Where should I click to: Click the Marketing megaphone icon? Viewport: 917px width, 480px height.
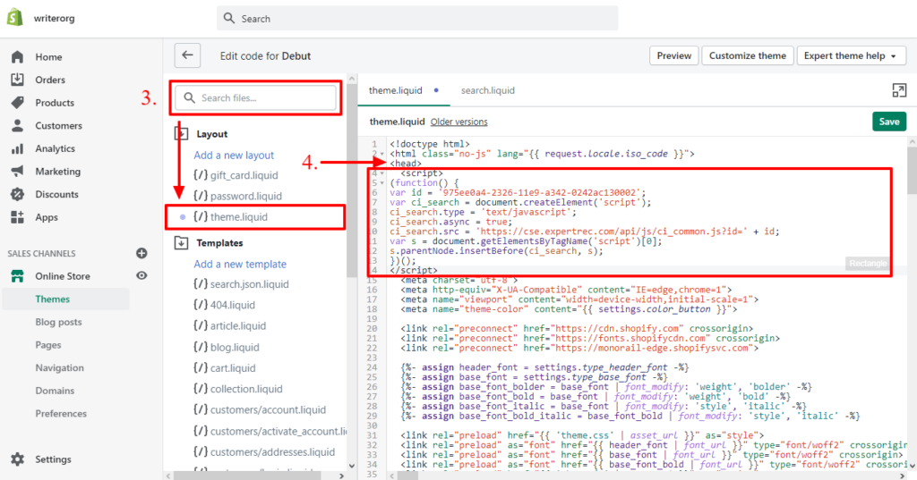(17, 172)
